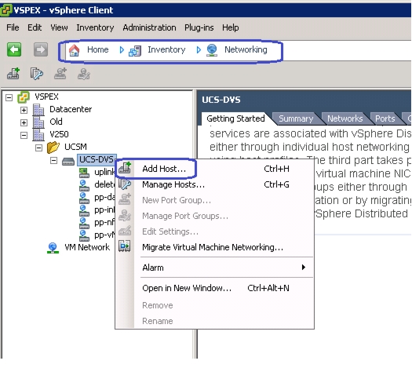Choose Add Host from context menu

214,169
